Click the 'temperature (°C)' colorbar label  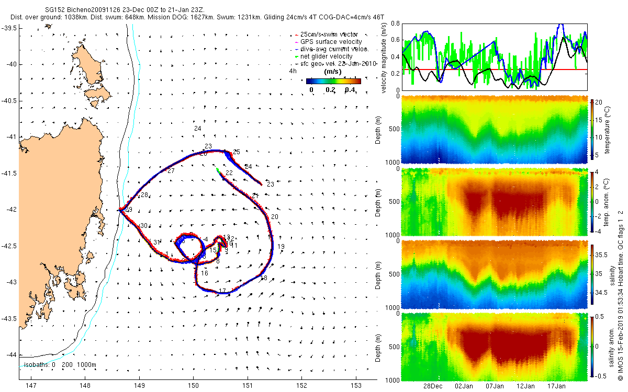coord(608,130)
